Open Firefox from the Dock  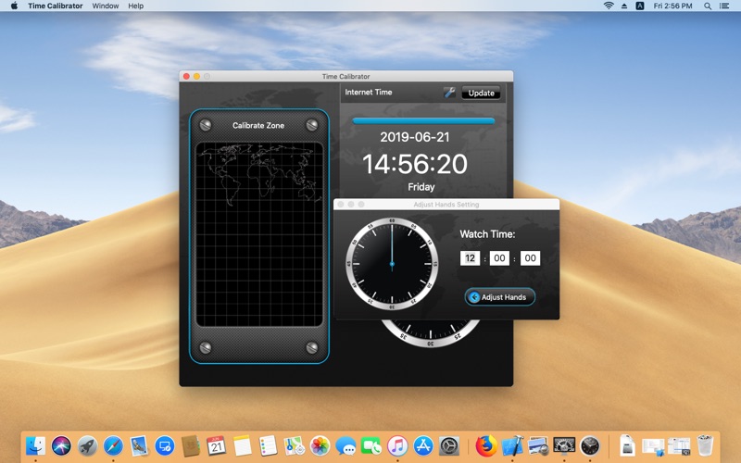point(486,445)
